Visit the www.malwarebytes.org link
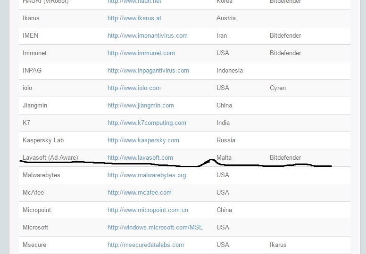 point(147,175)
